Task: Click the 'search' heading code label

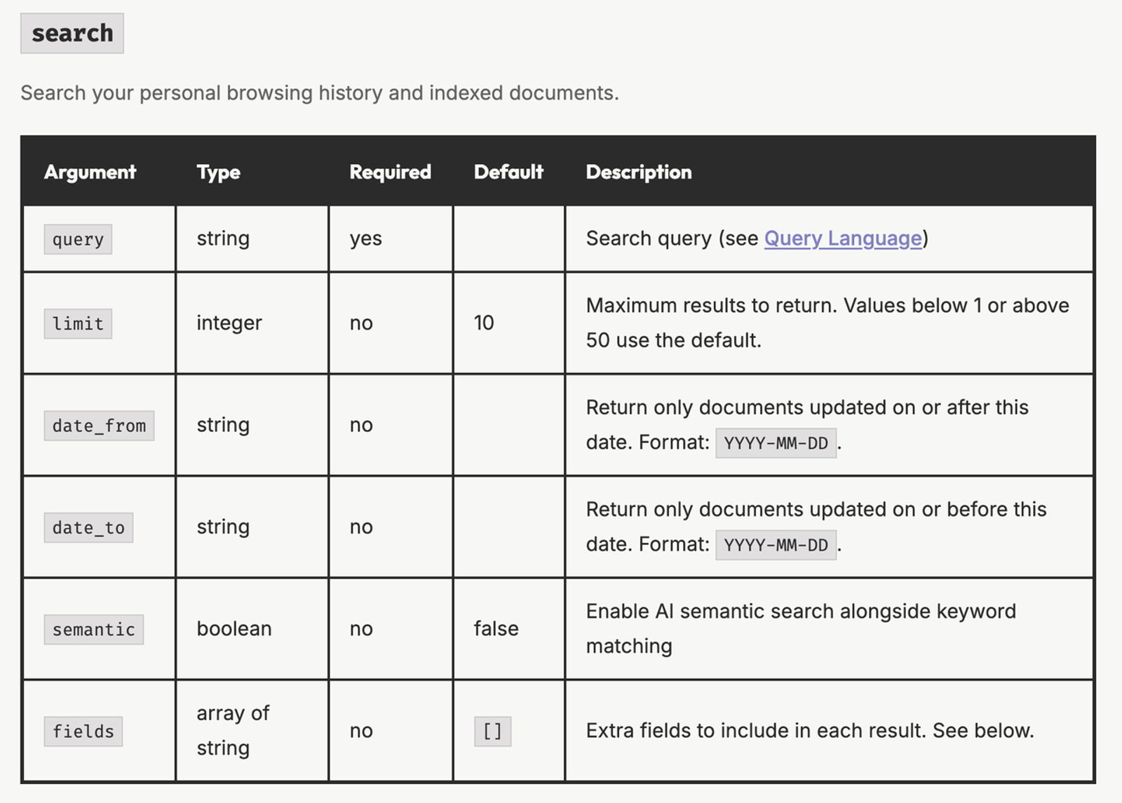Action: 72,33
